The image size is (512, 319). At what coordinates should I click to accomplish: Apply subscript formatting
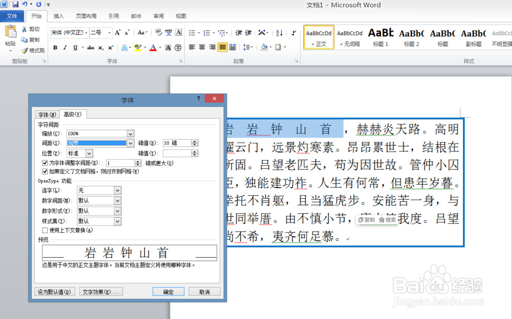coord(101,48)
